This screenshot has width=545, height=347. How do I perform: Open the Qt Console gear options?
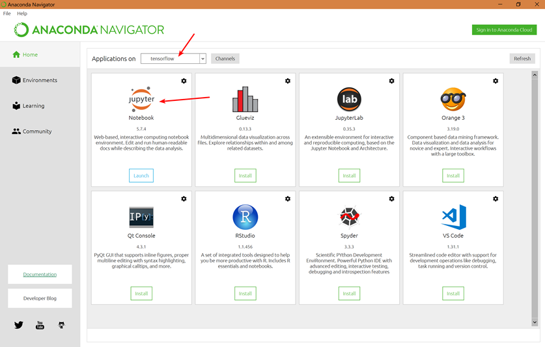coord(184,199)
